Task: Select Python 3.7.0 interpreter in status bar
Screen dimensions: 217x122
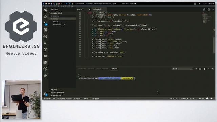Action: (68, 98)
